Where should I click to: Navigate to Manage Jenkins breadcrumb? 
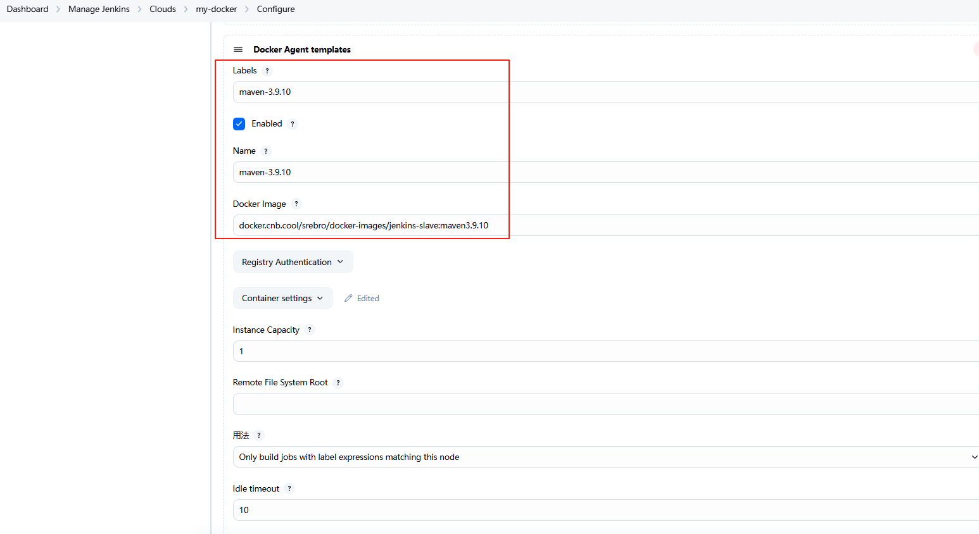[x=99, y=9]
